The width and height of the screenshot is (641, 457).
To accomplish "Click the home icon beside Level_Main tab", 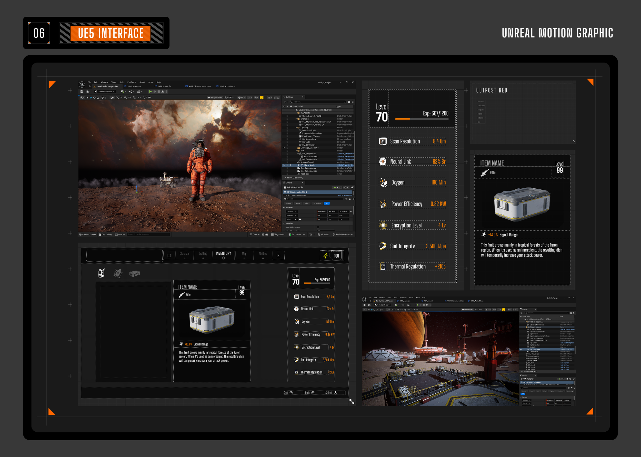I will click(x=89, y=87).
